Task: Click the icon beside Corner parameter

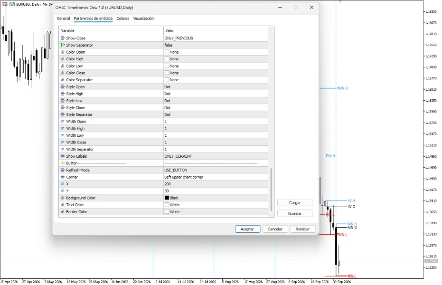Action: tap(63, 177)
